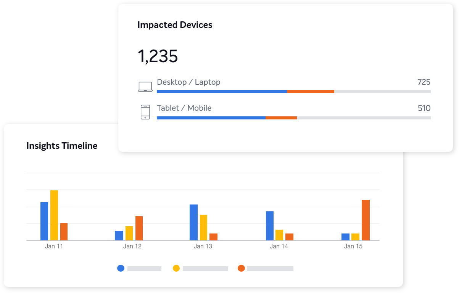Click the Tablet / Mobile device icon
Image resolution: width=459 pixels, height=293 pixels.
[x=145, y=112]
